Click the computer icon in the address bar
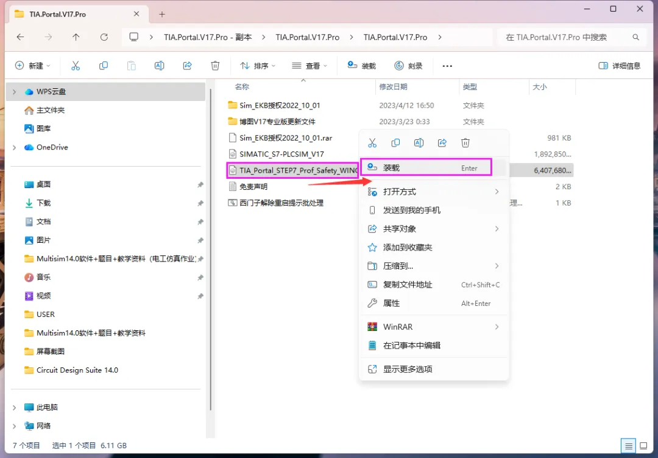Image resolution: width=658 pixels, height=458 pixels. (x=134, y=37)
